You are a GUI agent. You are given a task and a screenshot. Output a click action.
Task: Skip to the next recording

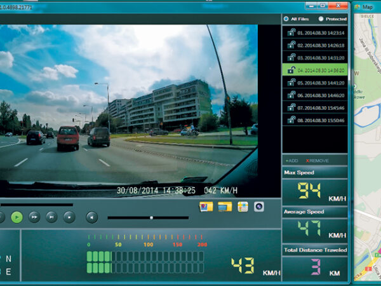(x=51, y=217)
